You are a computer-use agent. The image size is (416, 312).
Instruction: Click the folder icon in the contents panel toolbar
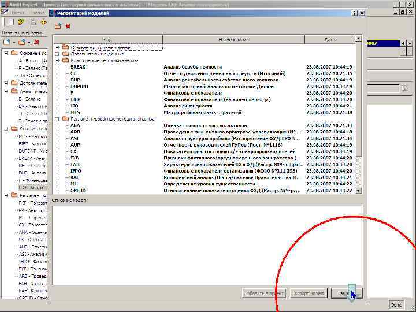[x=22, y=42]
